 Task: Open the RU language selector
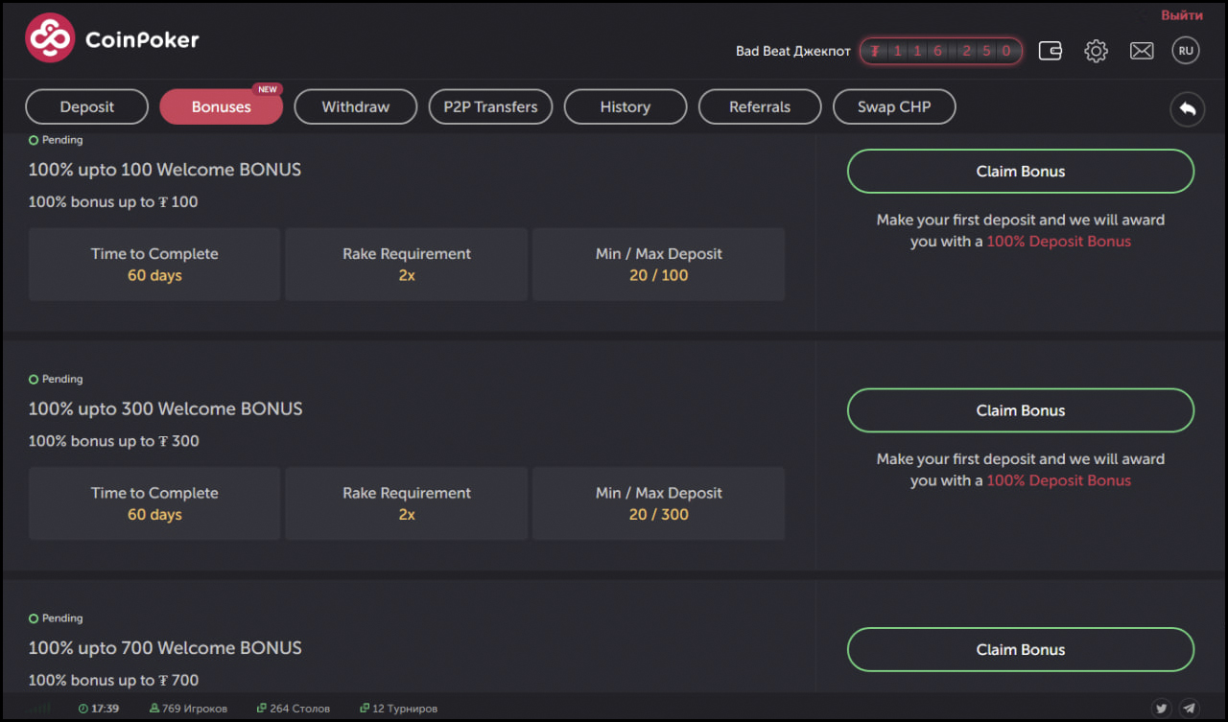coord(1186,51)
